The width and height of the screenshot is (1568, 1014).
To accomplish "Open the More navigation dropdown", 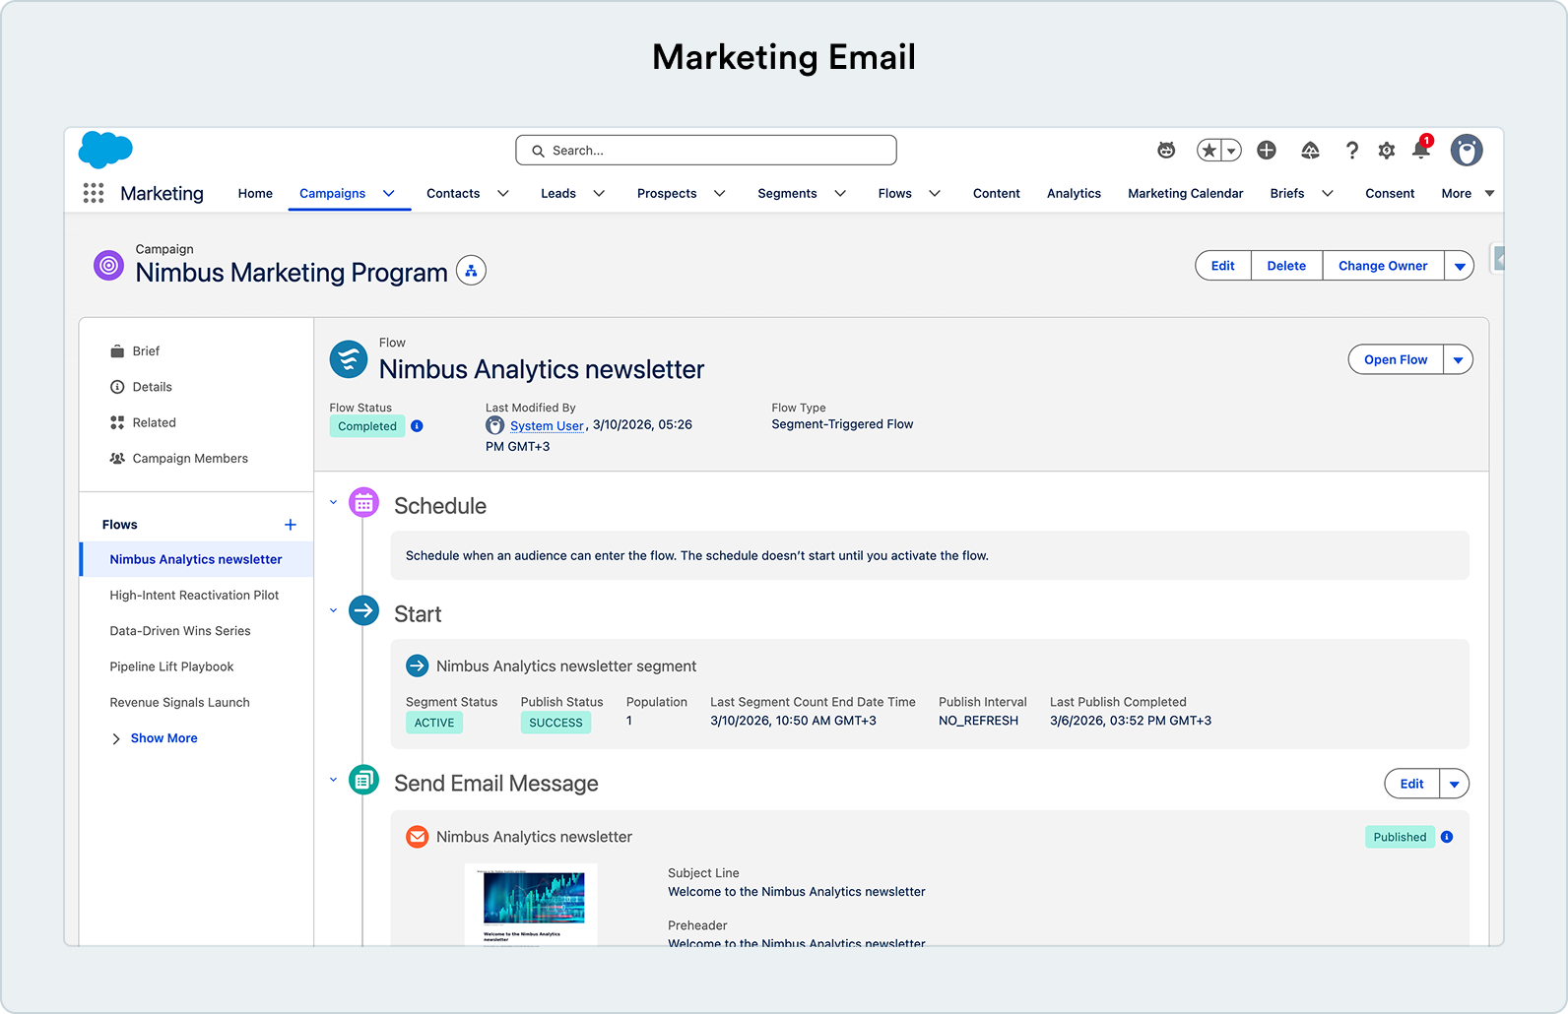I will (1468, 193).
